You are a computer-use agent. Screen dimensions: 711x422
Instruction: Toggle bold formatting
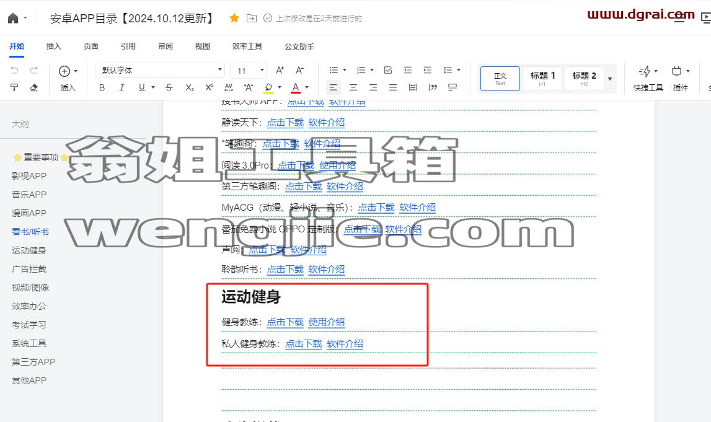pos(102,87)
